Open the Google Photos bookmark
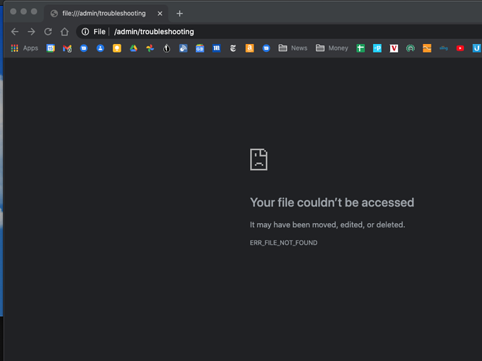This screenshot has height=361, width=482. point(150,48)
